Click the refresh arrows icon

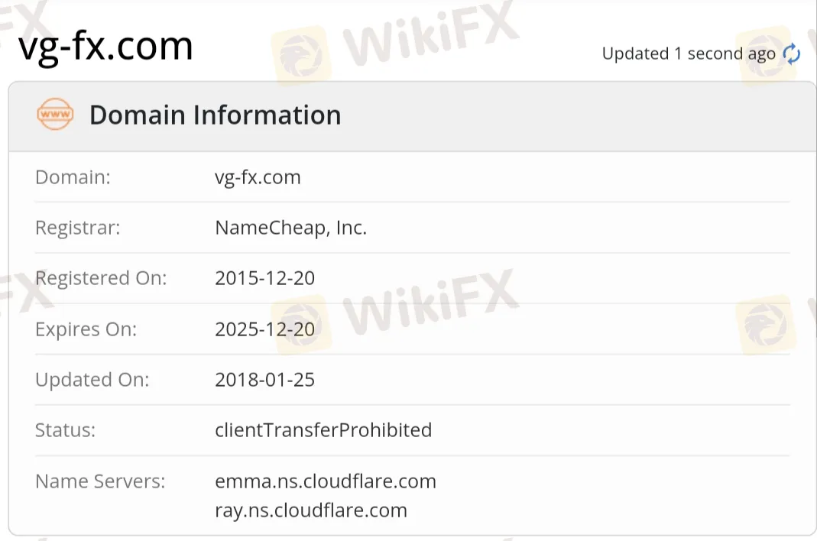point(792,53)
